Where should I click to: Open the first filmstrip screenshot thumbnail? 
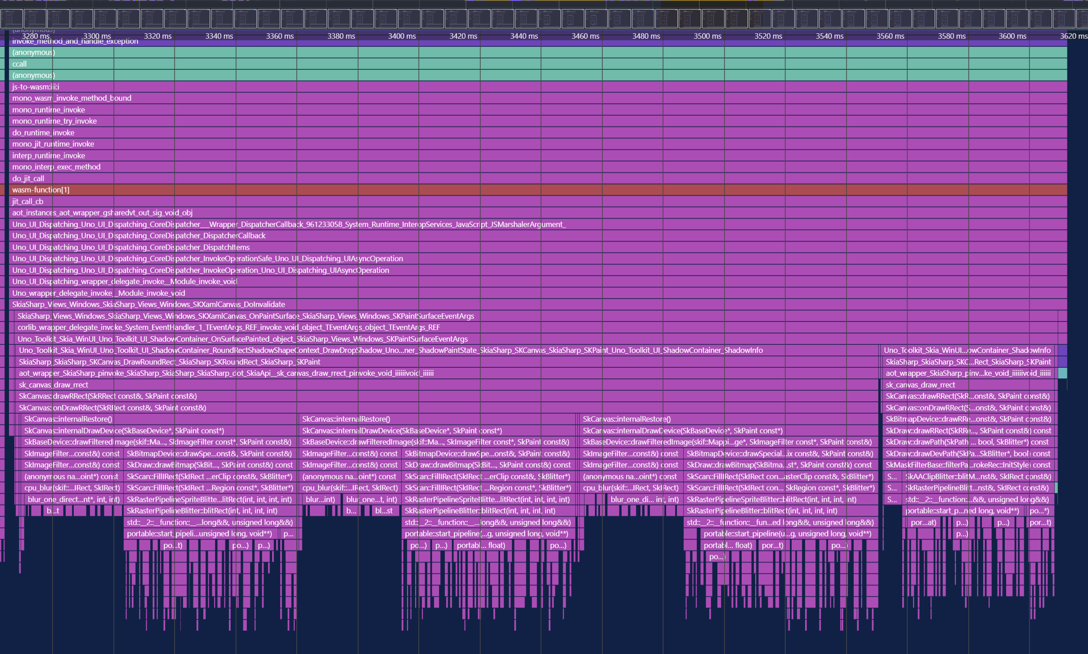tap(12, 19)
